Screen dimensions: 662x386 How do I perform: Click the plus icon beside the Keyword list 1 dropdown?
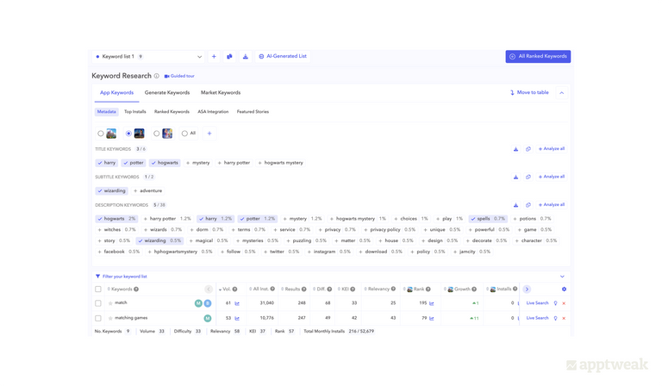214,57
